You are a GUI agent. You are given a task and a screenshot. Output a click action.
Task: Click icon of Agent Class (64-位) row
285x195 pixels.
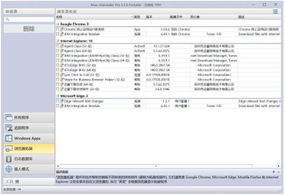[62, 51]
